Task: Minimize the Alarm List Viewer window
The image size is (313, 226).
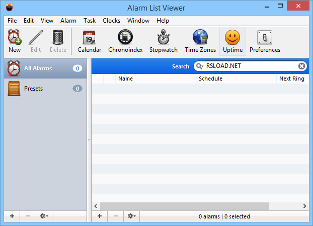Action: point(267,7)
